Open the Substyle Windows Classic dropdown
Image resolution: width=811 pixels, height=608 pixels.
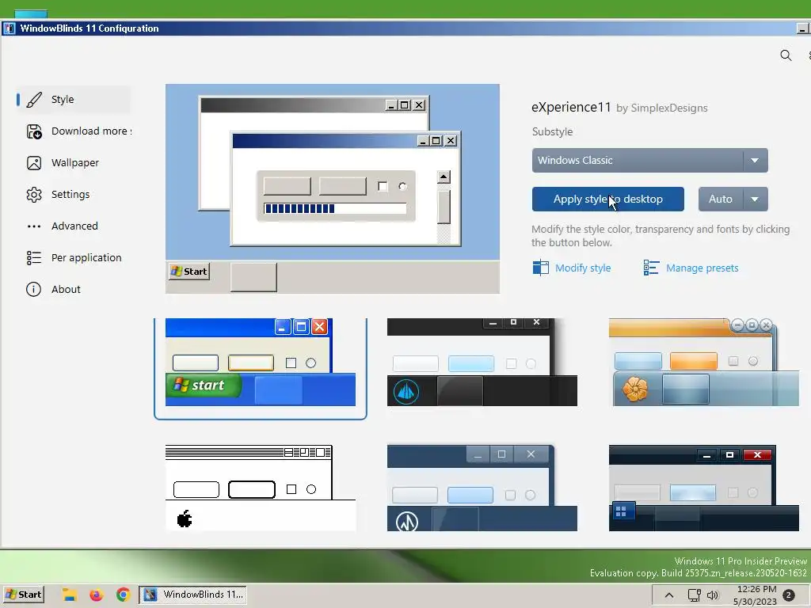coord(649,160)
